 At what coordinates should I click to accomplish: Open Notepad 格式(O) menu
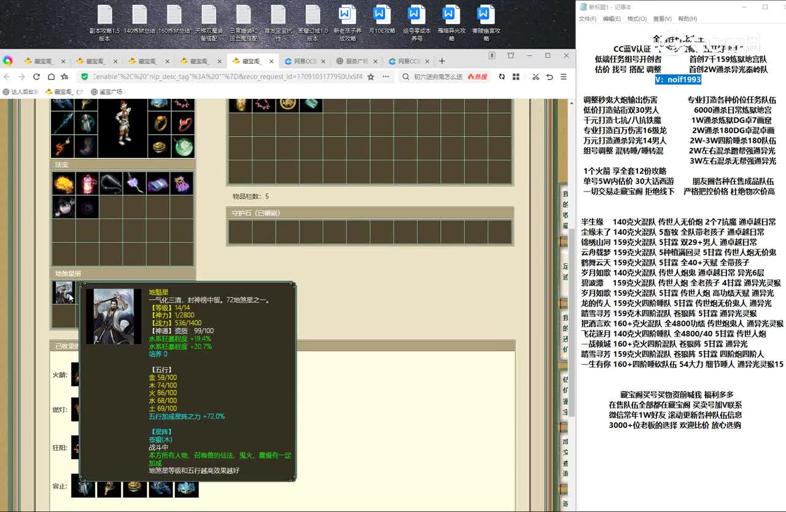pyautogui.click(x=636, y=19)
